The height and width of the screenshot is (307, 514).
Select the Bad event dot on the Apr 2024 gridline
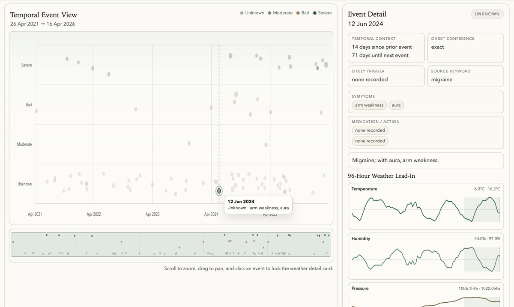pos(211,107)
